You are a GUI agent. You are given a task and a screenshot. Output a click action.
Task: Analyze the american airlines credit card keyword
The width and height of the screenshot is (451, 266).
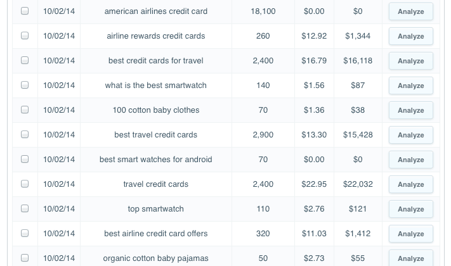[x=411, y=11]
